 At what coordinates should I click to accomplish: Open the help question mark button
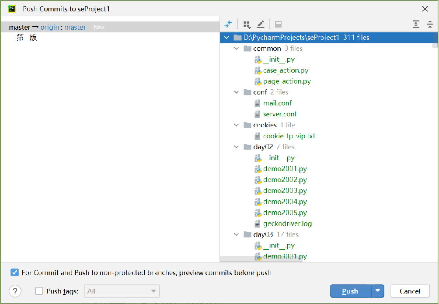coord(15,291)
